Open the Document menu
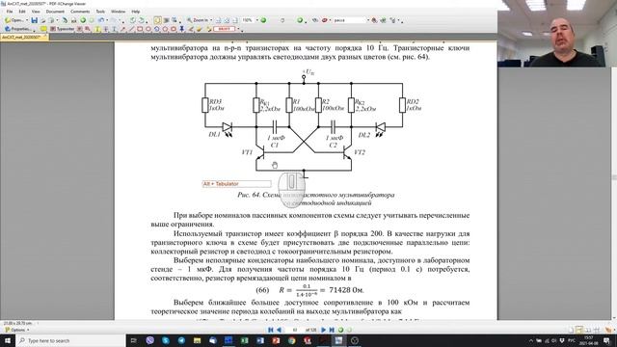 [55, 12]
